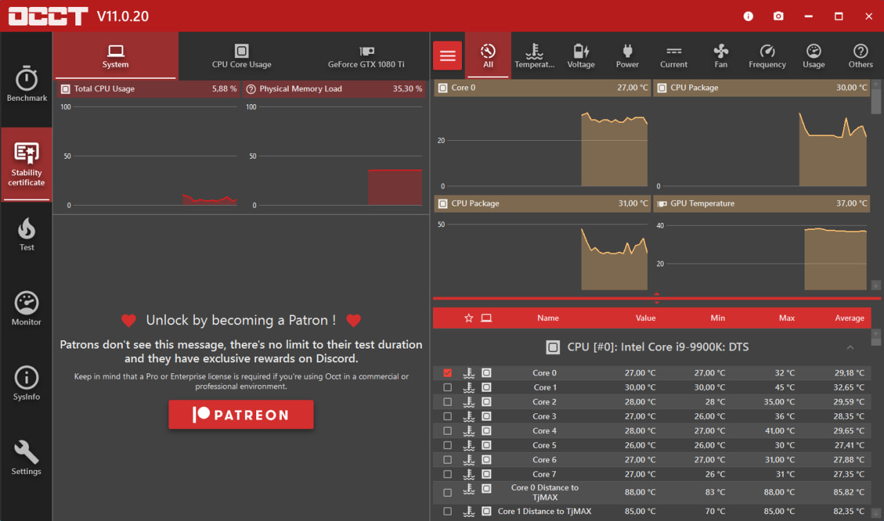Select the Physical Memory Load graph header
The height and width of the screenshot is (521, 884).
(x=334, y=88)
